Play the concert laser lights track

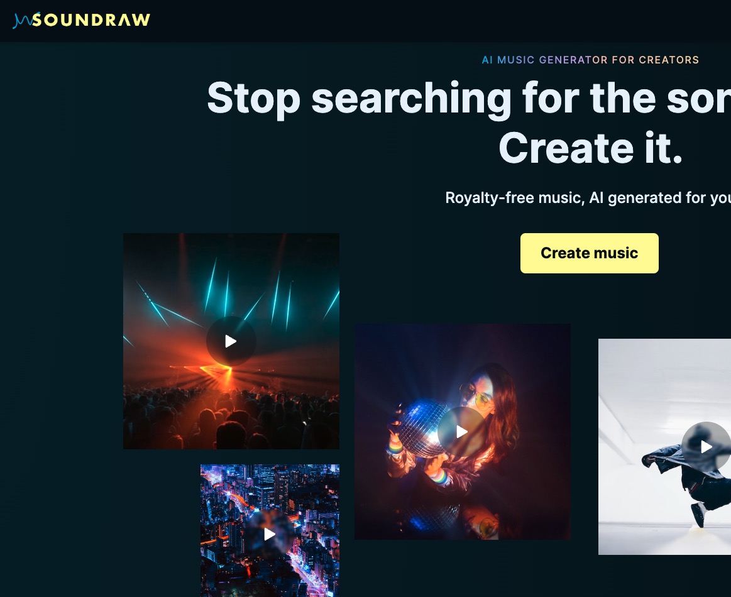(x=231, y=341)
